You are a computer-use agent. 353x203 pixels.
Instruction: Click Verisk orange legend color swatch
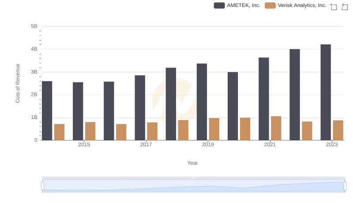click(270, 5)
